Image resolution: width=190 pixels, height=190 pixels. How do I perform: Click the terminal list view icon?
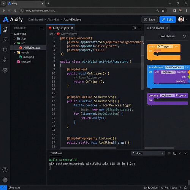(x=169, y=153)
